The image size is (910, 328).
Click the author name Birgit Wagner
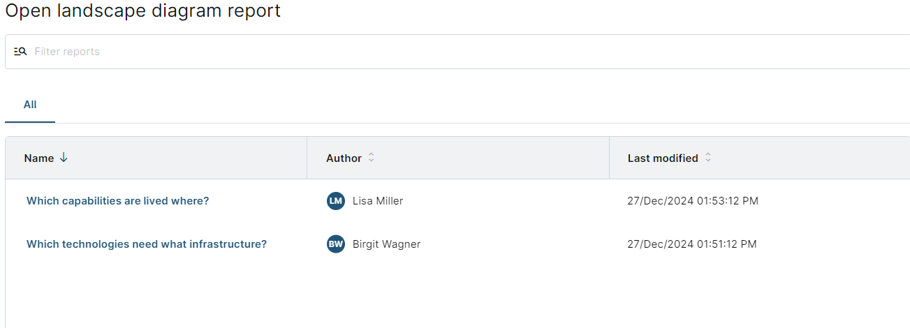[x=387, y=244]
